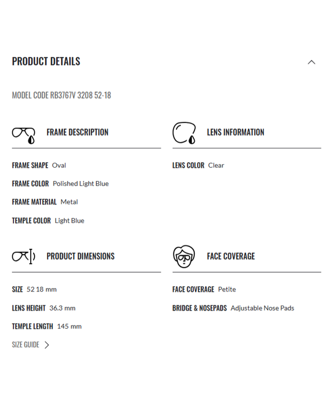Click the Petite face coverage value
The image size is (327, 397).
point(227,290)
